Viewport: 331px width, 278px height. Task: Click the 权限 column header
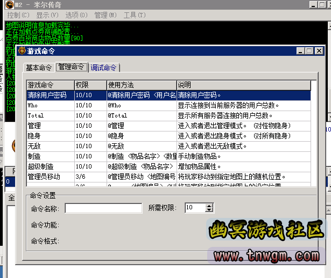90,85
